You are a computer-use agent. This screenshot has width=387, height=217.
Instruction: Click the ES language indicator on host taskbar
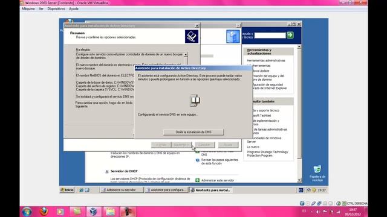pyautogui.click(x=304, y=211)
